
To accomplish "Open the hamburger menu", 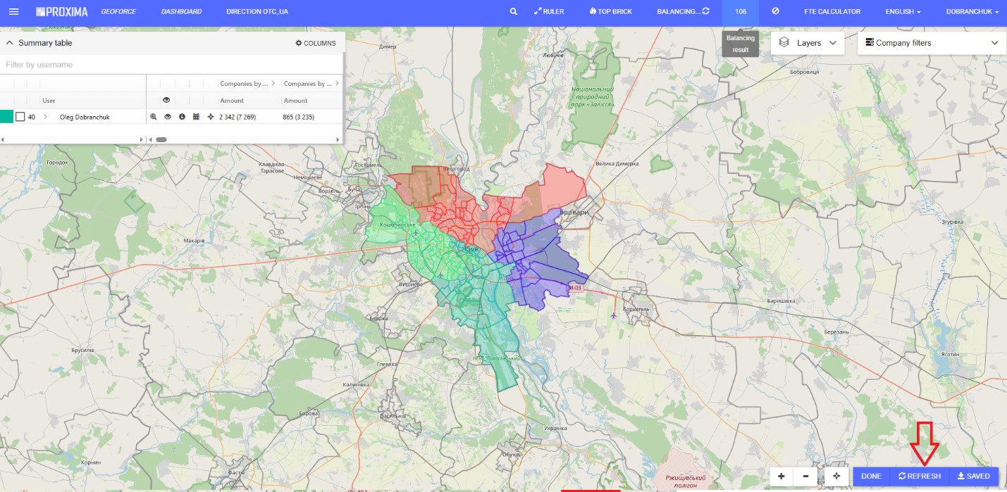I will point(14,12).
